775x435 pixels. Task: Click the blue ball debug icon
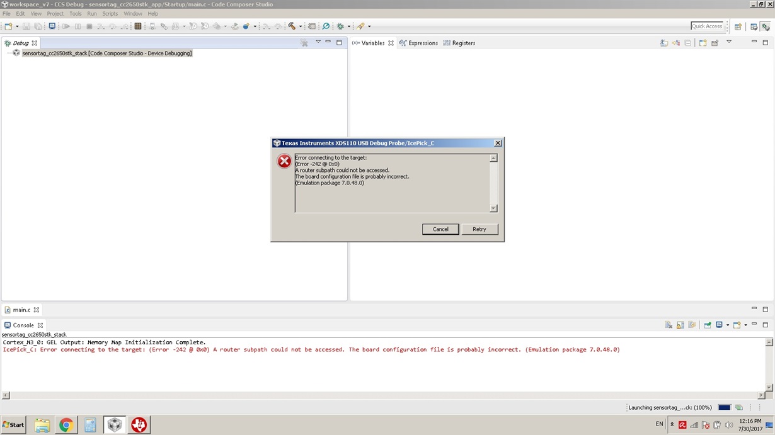tap(246, 26)
